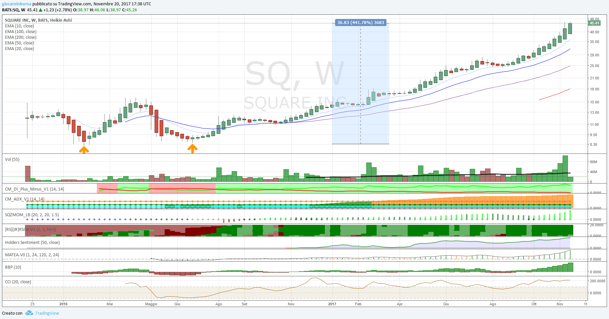Viewport: 609px width, 319px height.
Task: Select the SQUARE INC, W, BATS title
Action: pos(38,20)
